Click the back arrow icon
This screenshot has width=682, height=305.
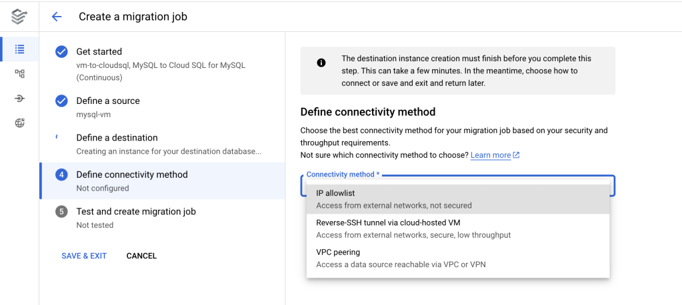57,17
